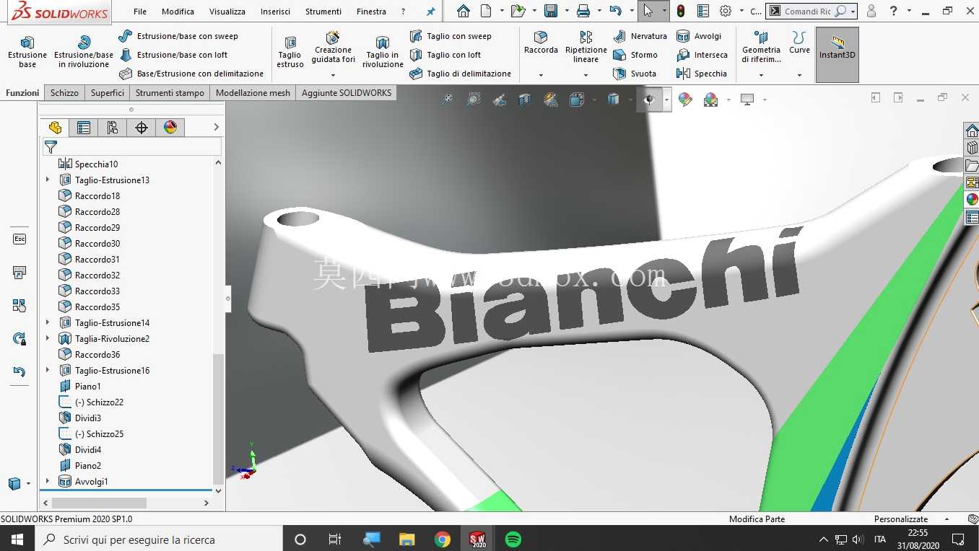Viewport: 979px width, 551px height.
Task: Click the Avvolgi wrap tool
Action: point(699,36)
